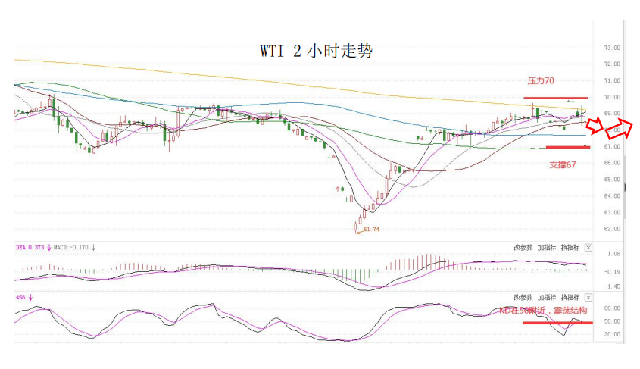Click 加指标 in the KD panel
640x369 pixels.
coord(547,297)
